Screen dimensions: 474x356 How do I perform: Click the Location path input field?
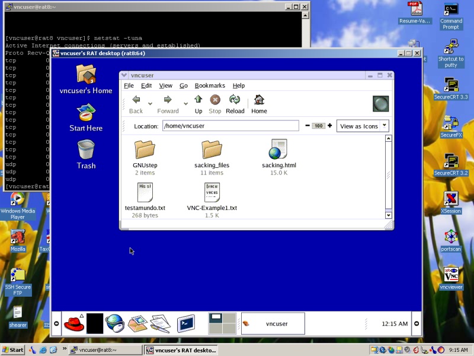pyautogui.click(x=230, y=126)
